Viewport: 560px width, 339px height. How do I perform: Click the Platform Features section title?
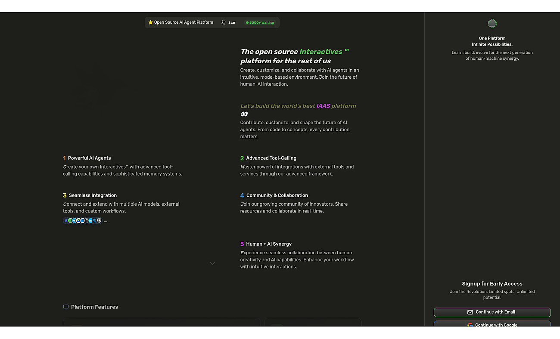(x=94, y=307)
